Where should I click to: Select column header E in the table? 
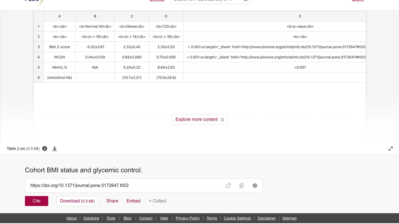(274, 16)
